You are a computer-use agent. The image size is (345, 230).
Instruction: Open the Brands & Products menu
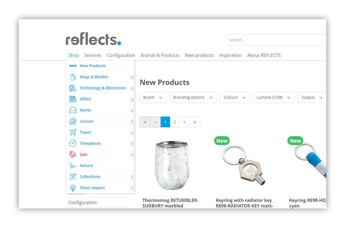[160, 55]
